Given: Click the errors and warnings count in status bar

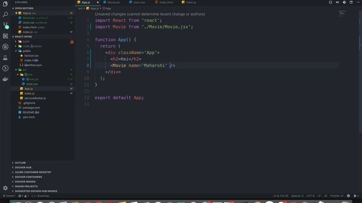Looking at the screenshot, I should click(24, 196).
